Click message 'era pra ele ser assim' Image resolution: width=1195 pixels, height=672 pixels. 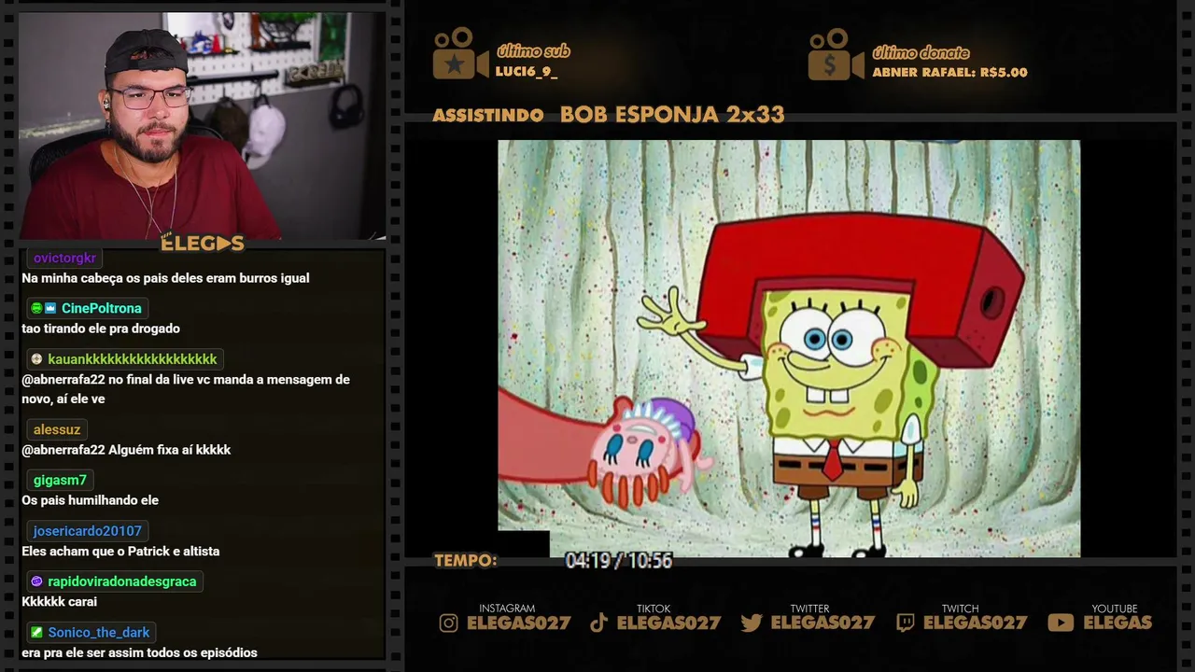[x=139, y=652]
